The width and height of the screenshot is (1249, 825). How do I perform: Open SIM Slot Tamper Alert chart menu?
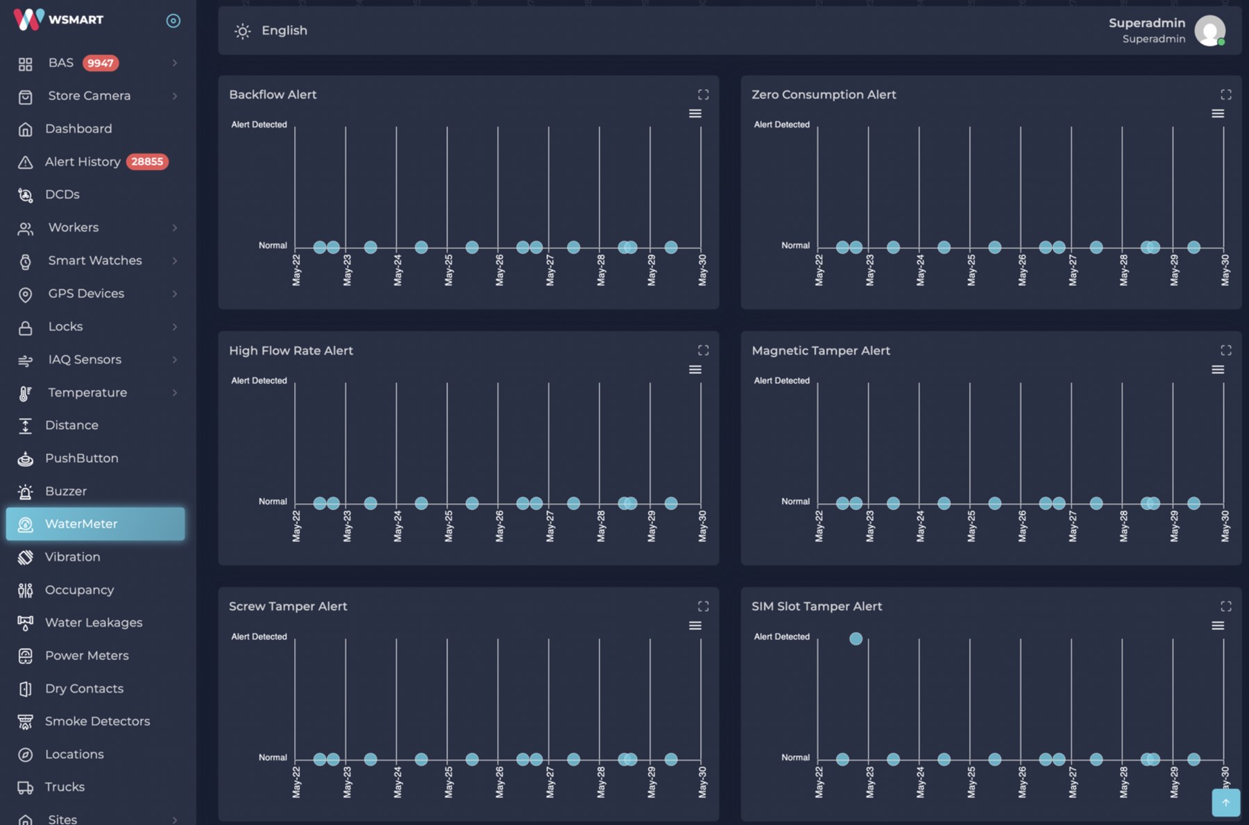pyautogui.click(x=1218, y=626)
